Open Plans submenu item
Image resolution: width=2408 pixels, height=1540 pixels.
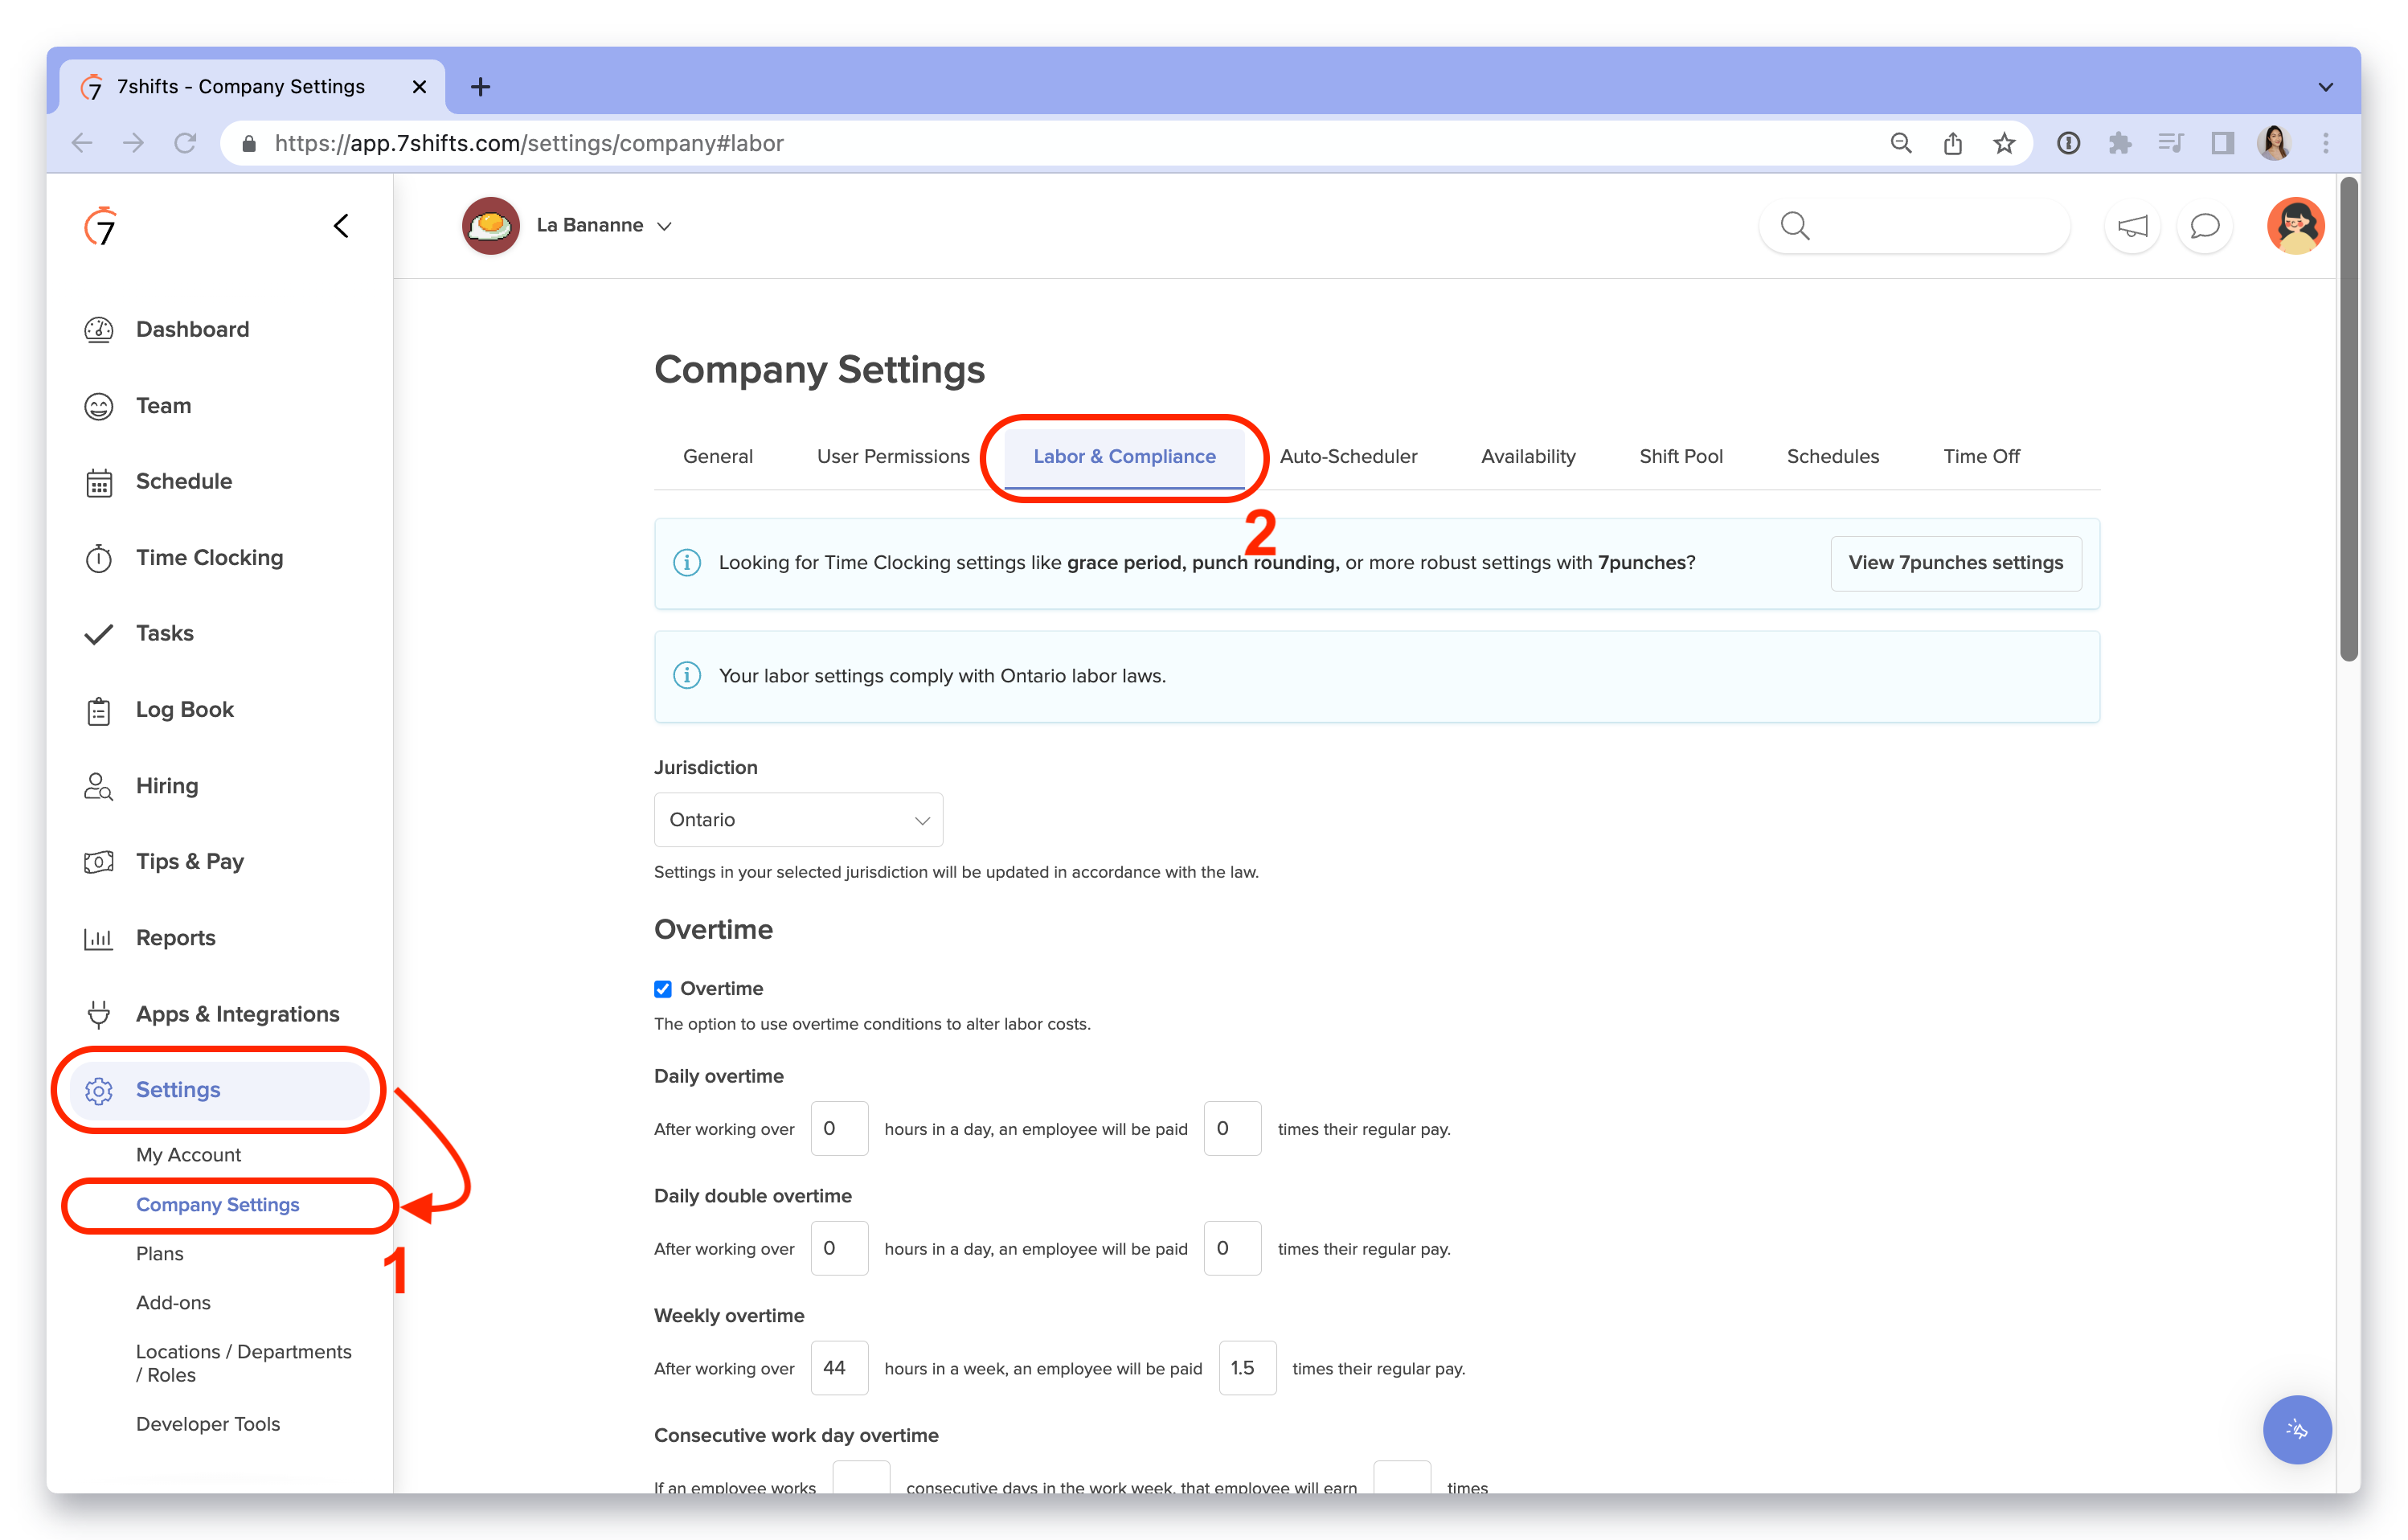pos(159,1253)
